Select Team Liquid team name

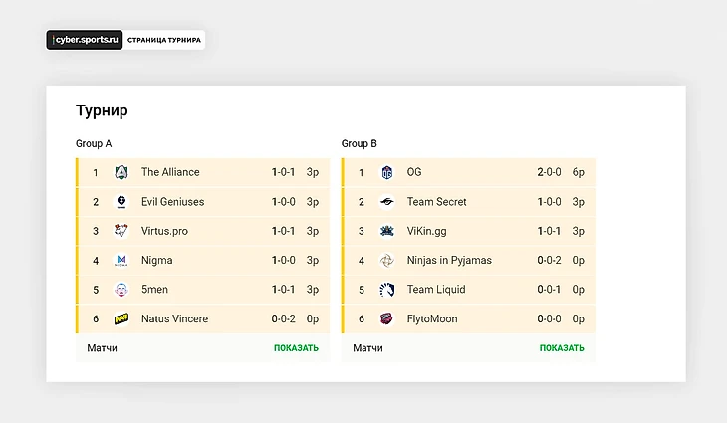tap(436, 290)
